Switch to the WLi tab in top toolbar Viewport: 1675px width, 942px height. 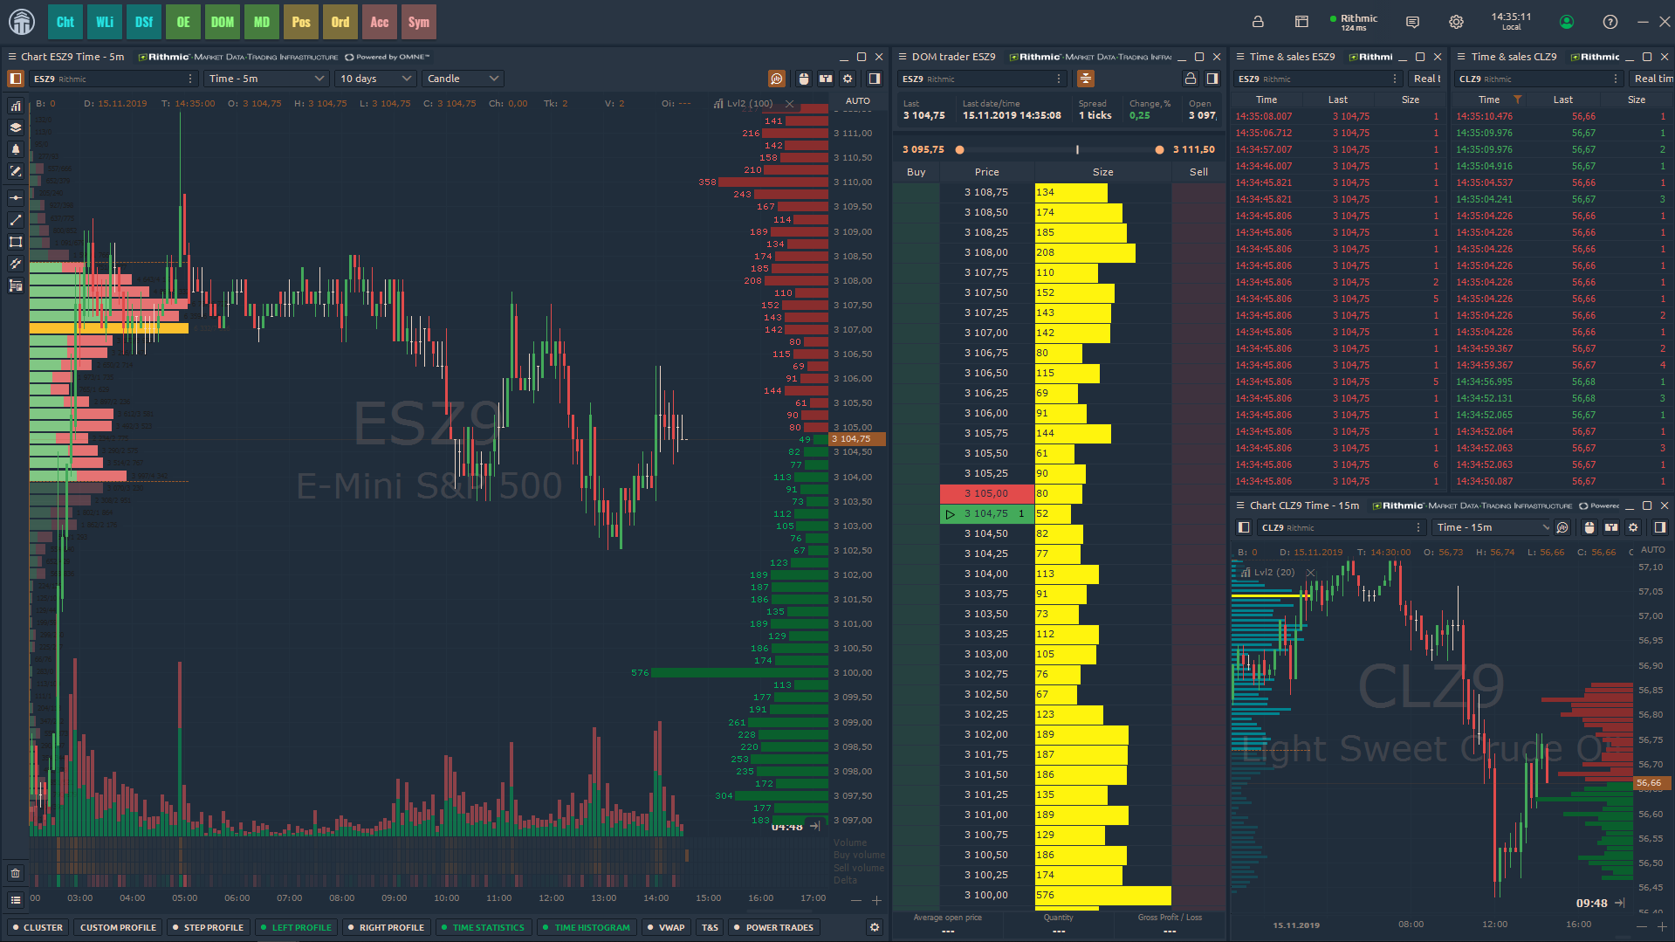coord(105,22)
